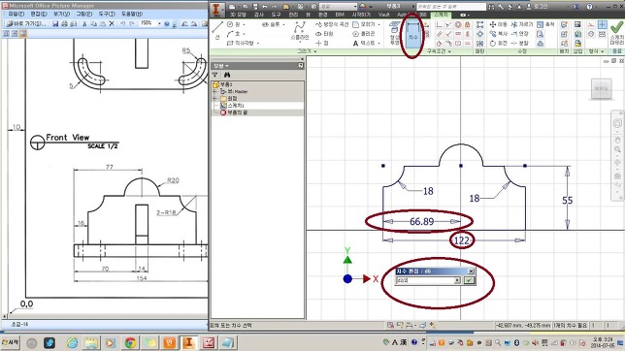Expand the Constrain (구속조건) panel
The width and height of the screenshot is (625, 351).
coord(439,51)
